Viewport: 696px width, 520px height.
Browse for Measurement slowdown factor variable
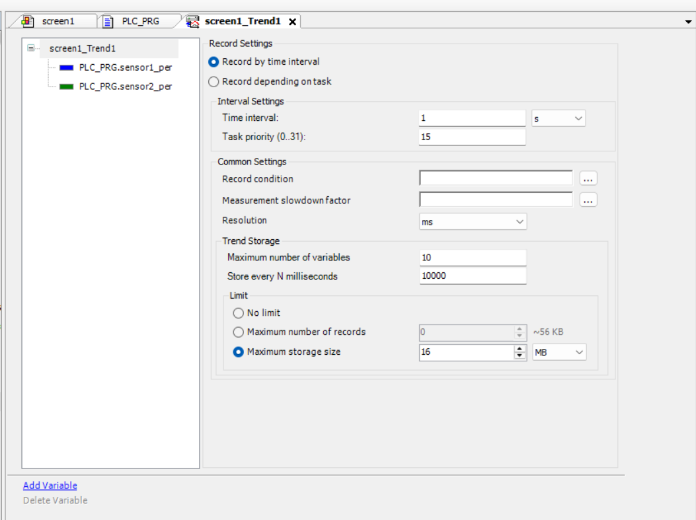(588, 200)
